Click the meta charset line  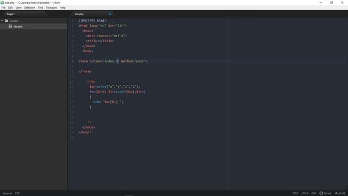[x=107, y=36]
